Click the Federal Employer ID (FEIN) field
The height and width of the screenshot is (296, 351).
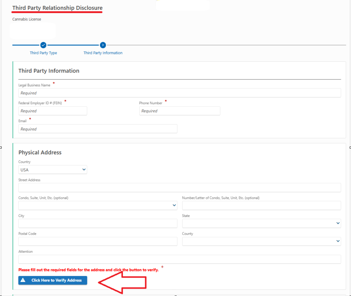(x=53, y=111)
